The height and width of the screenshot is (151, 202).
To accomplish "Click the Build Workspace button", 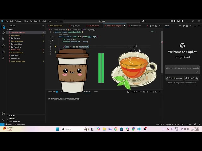I will click(174, 78).
